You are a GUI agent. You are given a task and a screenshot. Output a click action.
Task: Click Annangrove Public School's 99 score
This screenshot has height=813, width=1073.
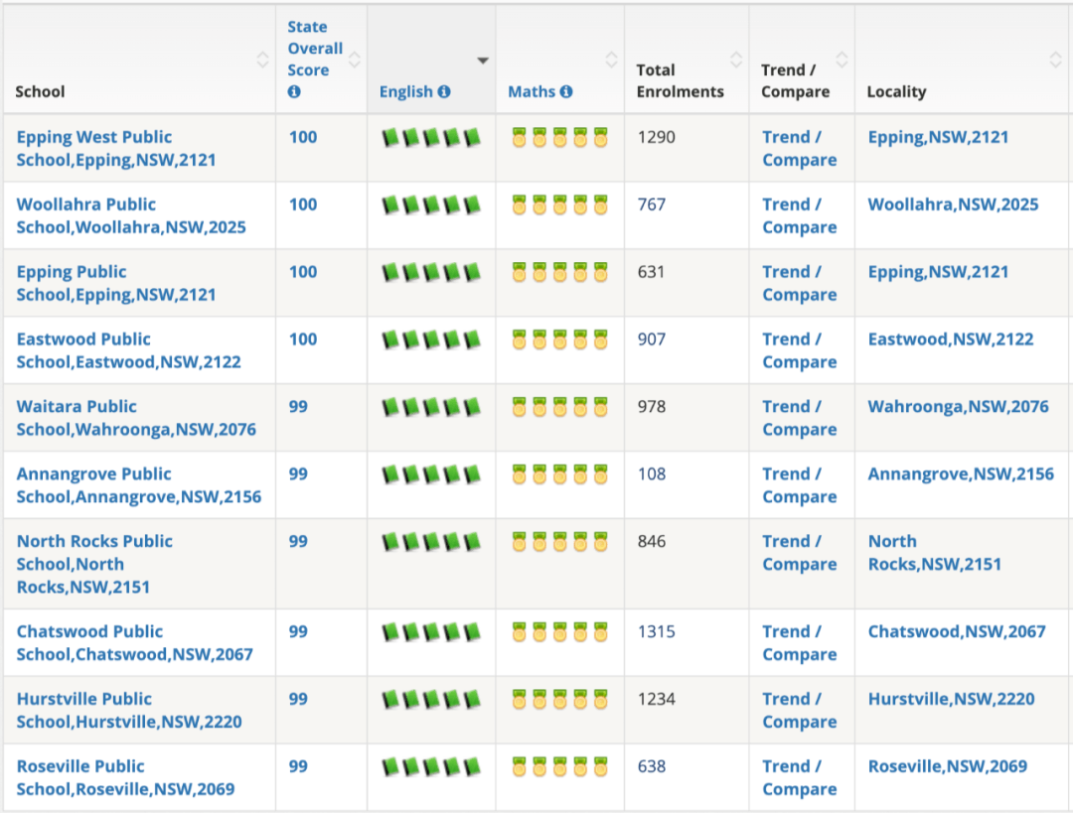[298, 474]
